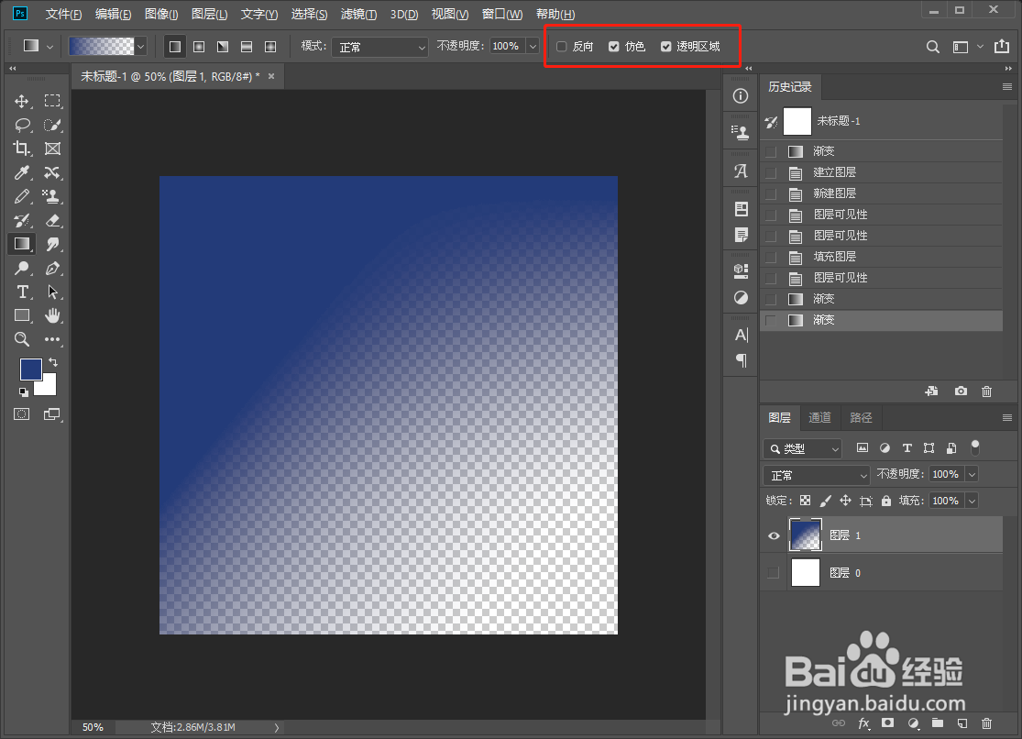1022x739 pixels.
Task: Choose the angle gradient type
Action: [223, 47]
